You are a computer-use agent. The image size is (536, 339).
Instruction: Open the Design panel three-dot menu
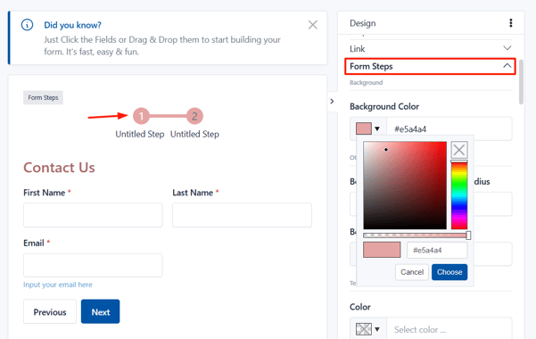pos(511,23)
